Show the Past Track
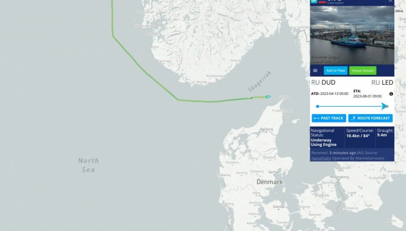Image resolution: width=406 pixels, height=231 pixels. click(329, 118)
